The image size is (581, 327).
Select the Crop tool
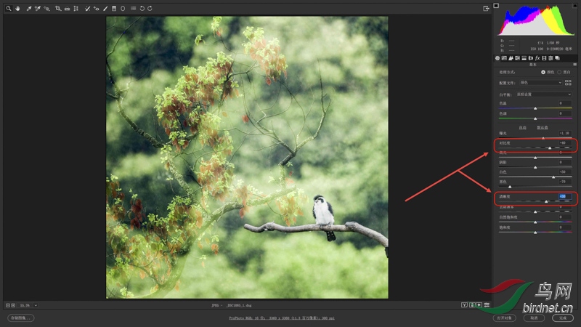click(57, 9)
